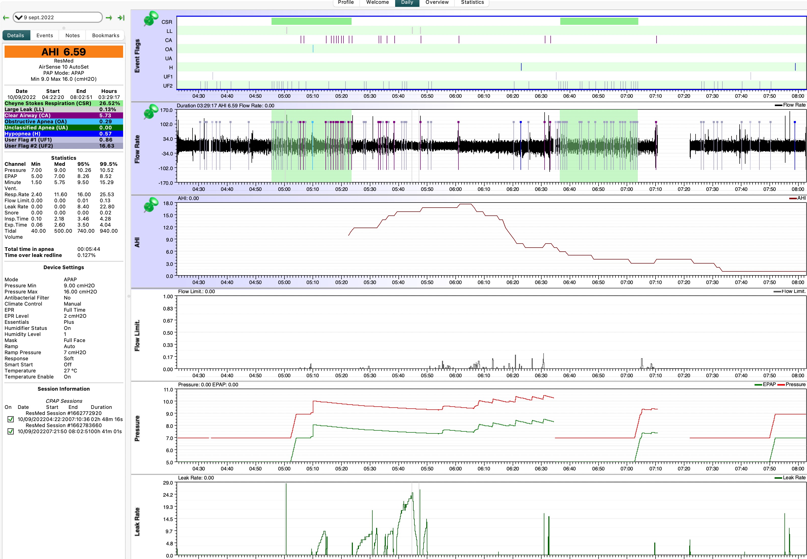Click the orange AHI 6.59 banner
This screenshot has height=559, width=807.
coord(63,52)
